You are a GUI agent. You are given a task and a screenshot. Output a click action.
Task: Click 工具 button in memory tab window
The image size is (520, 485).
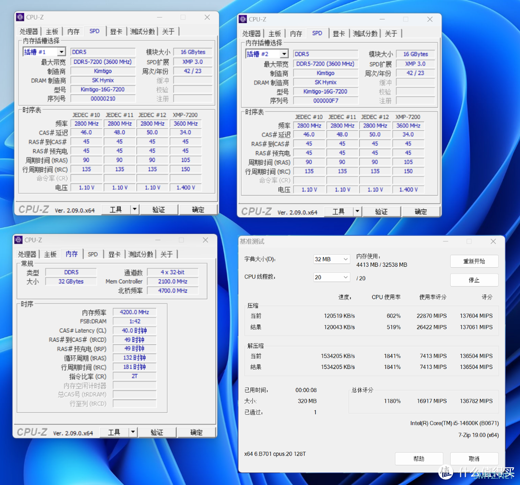(x=114, y=432)
